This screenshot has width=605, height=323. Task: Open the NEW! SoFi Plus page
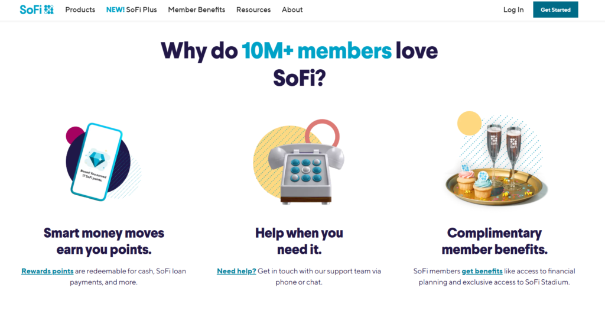[132, 9]
